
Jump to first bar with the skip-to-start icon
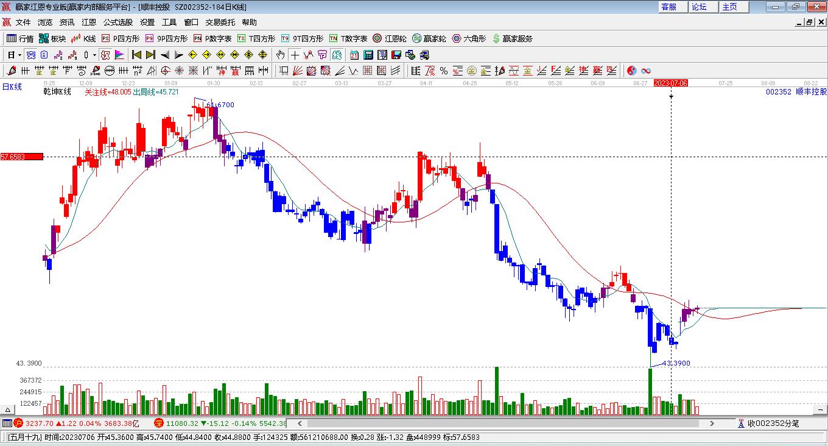point(136,55)
